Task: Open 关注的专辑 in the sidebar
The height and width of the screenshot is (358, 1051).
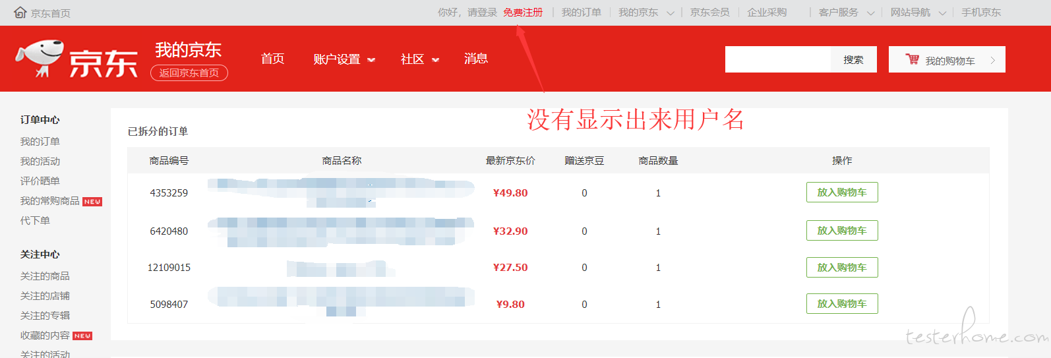Action: [45, 316]
